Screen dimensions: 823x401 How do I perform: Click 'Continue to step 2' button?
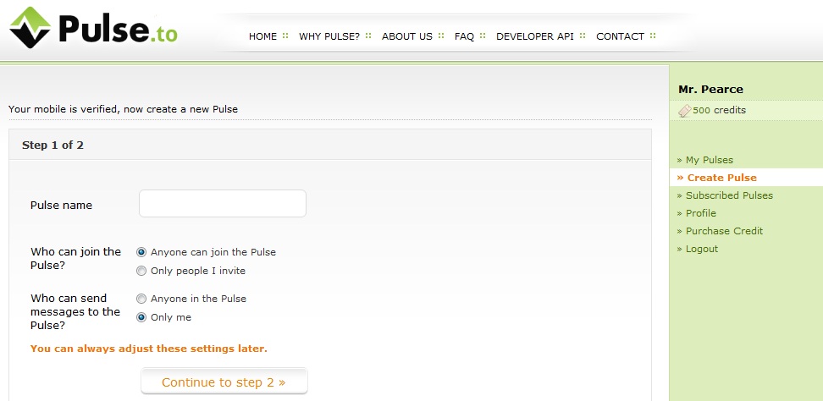(x=224, y=382)
